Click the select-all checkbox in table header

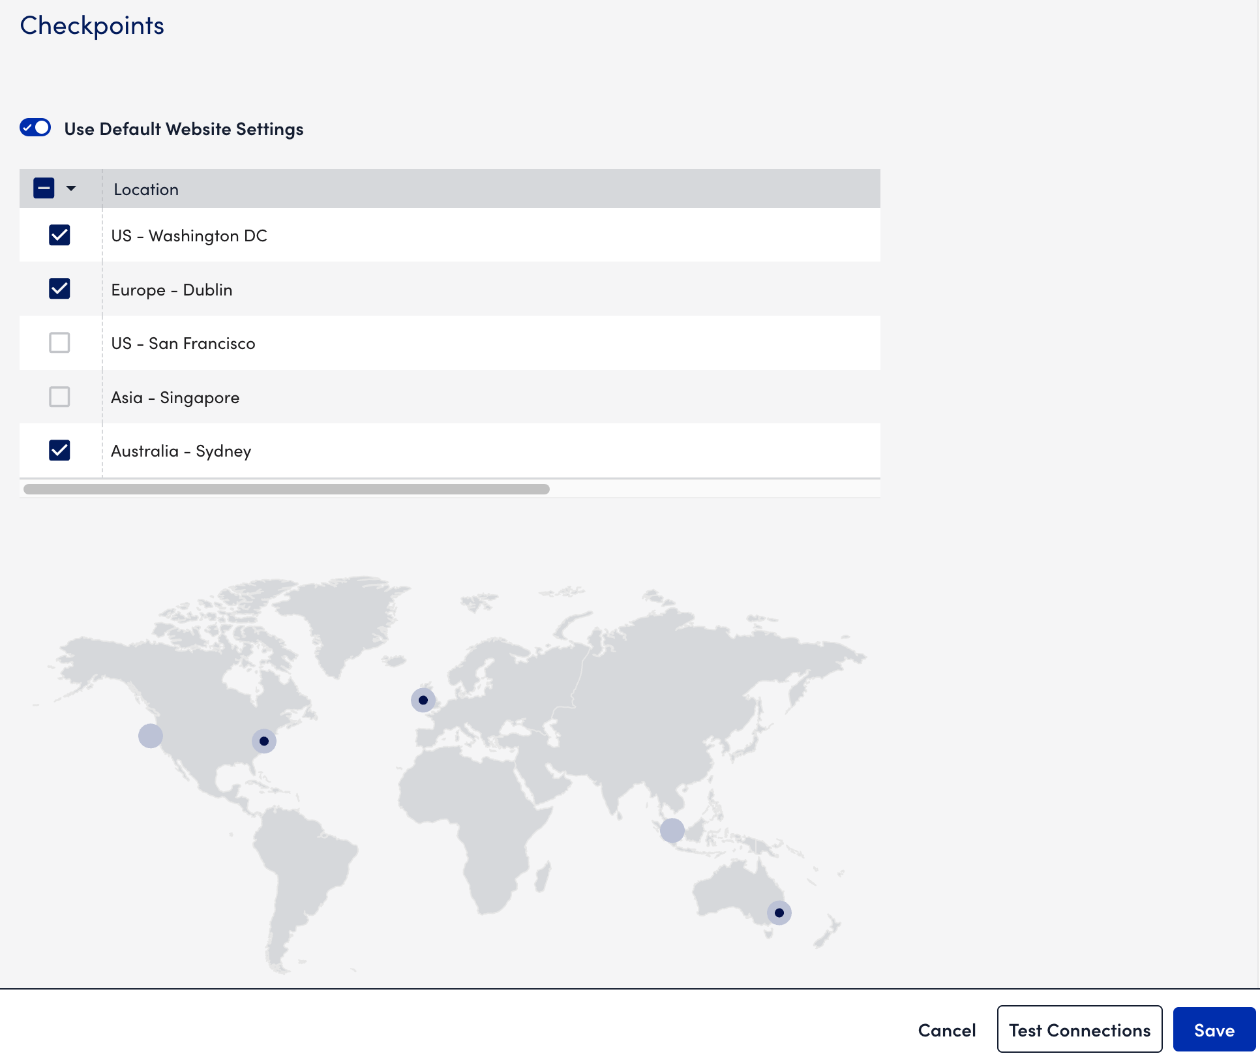tap(44, 189)
